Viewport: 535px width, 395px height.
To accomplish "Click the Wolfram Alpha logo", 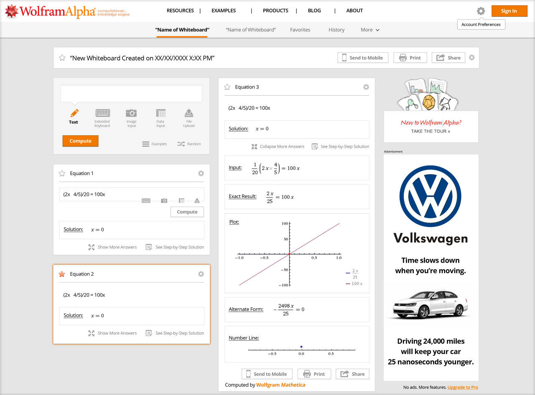I will pyautogui.click(x=67, y=11).
